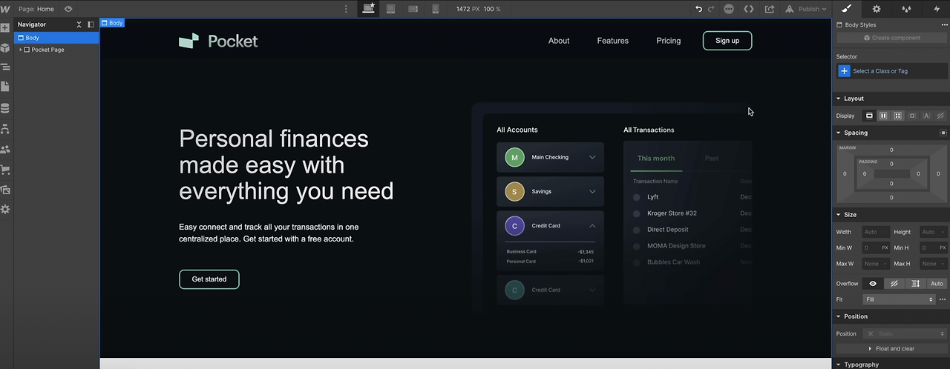The height and width of the screenshot is (369, 950).
Task: Collapse the Spacing section
Action: click(x=855, y=133)
